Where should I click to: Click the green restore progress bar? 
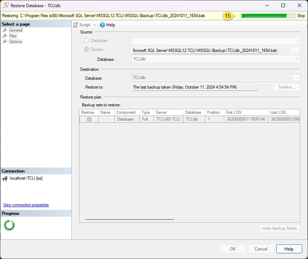point(268,16)
